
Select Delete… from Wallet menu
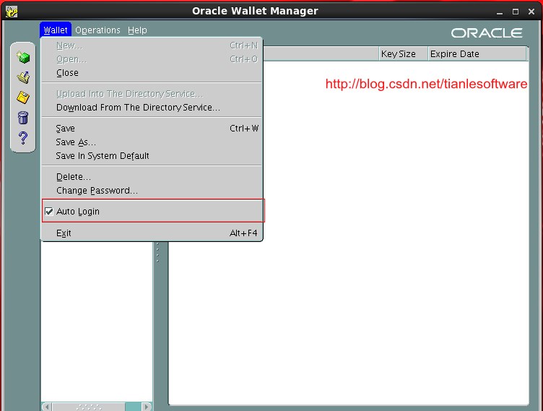152,177
